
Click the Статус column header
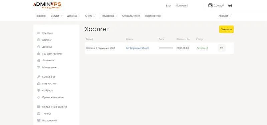click(x=200, y=39)
